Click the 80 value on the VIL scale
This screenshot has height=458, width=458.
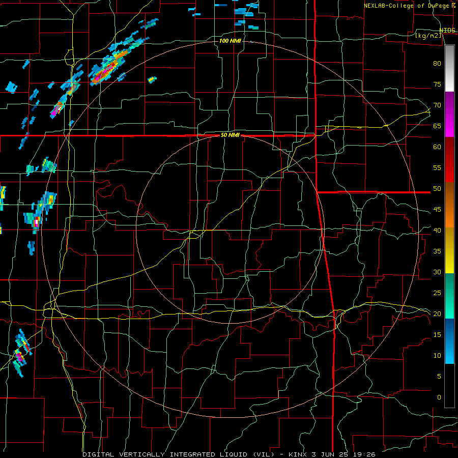[x=437, y=64]
